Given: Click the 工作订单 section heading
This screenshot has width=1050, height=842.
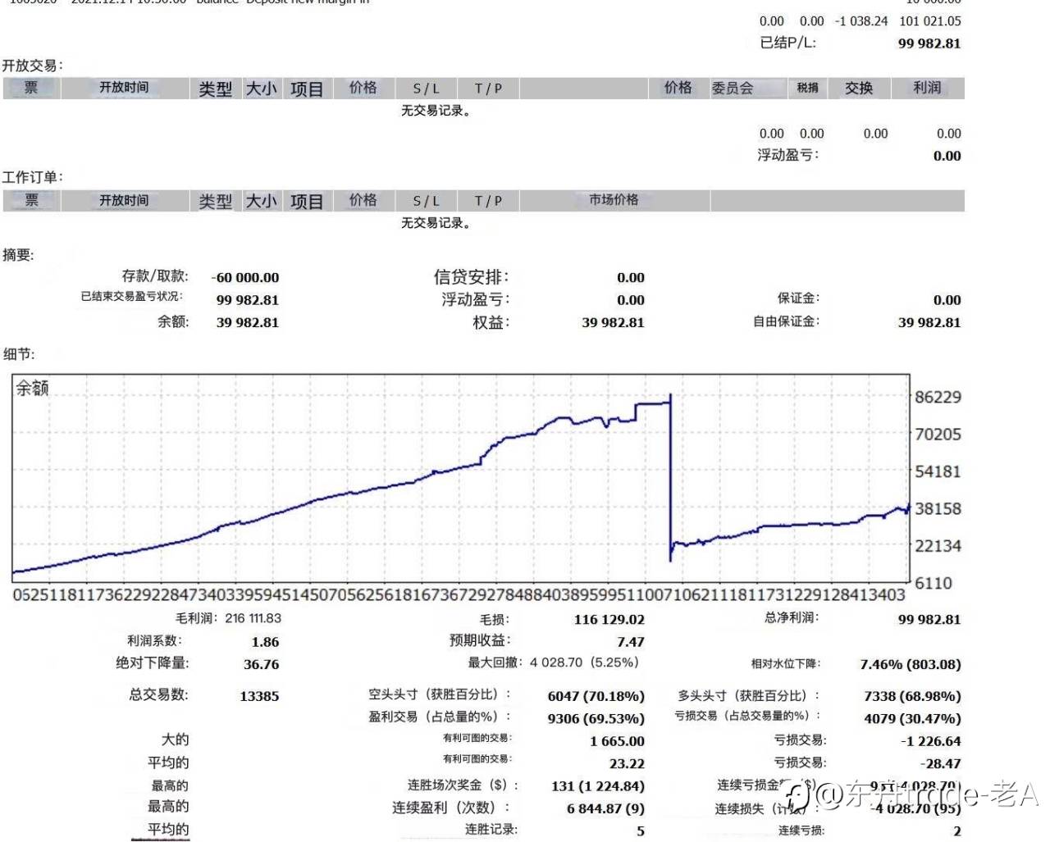Looking at the screenshot, I should 32,177.
